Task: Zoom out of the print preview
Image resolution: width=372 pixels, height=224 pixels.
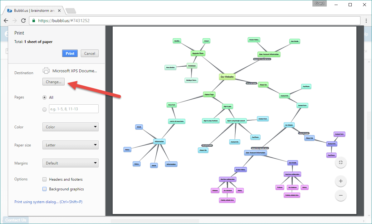Action: 341,195
